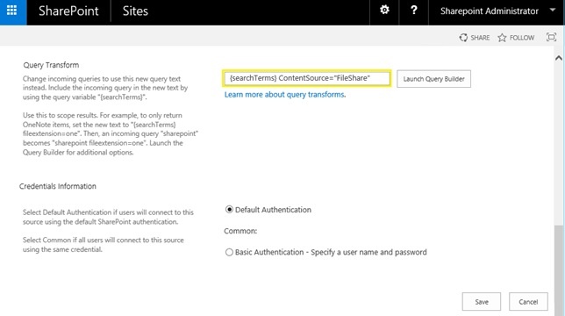Viewport: 565px width, 316px height.
Task: Click the Cancel button
Action: [x=528, y=302]
